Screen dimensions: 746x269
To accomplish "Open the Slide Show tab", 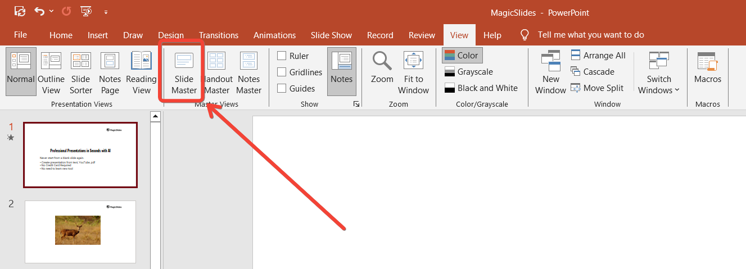I will pyautogui.click(x=331, y=35).
